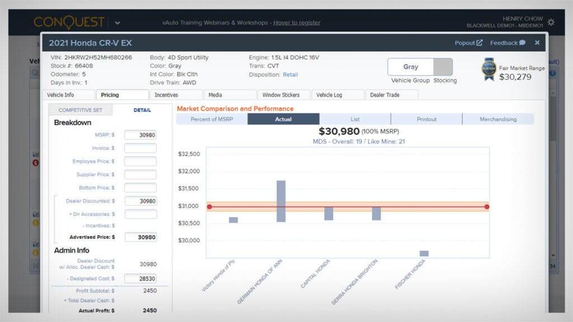This screenshot has height=322, width=573.
Task: Switch to the Vehicle Info tab
Action: click(69, 95)
